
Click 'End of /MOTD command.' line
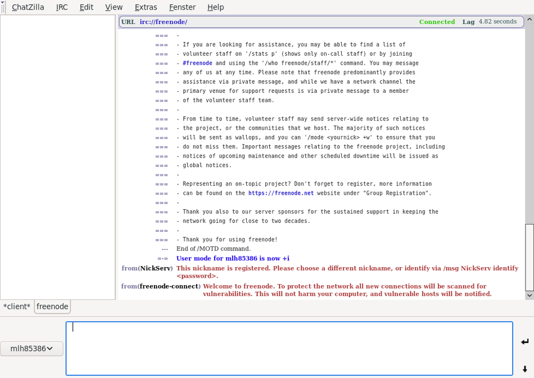pos(213,249)
